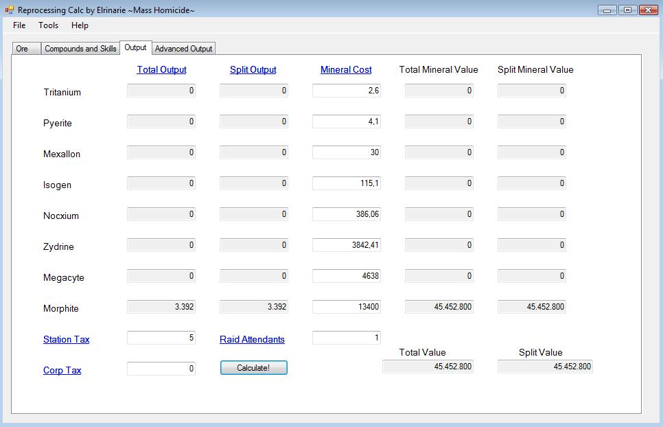The height and width of the screenshot is (427, 663).
Task: Click the Tritanium row label
Action: 62,92
